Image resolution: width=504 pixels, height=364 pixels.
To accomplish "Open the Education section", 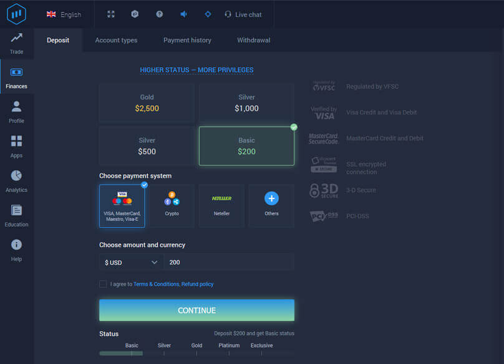I will (16, 215).
